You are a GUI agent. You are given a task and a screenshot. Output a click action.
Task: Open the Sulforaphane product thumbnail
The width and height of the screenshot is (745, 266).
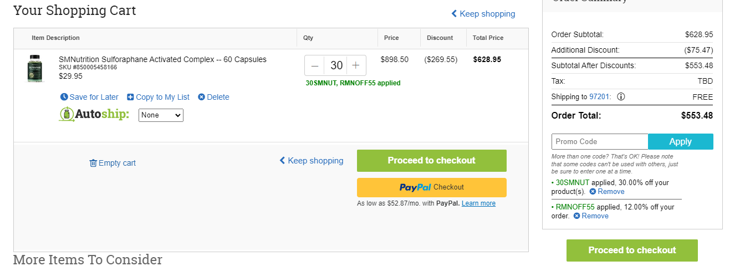pos(34,69)
